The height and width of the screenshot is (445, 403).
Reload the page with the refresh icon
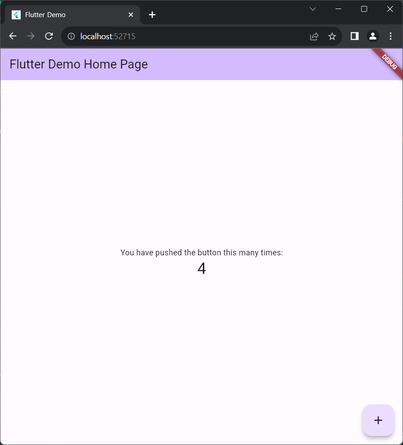[49, 36]
